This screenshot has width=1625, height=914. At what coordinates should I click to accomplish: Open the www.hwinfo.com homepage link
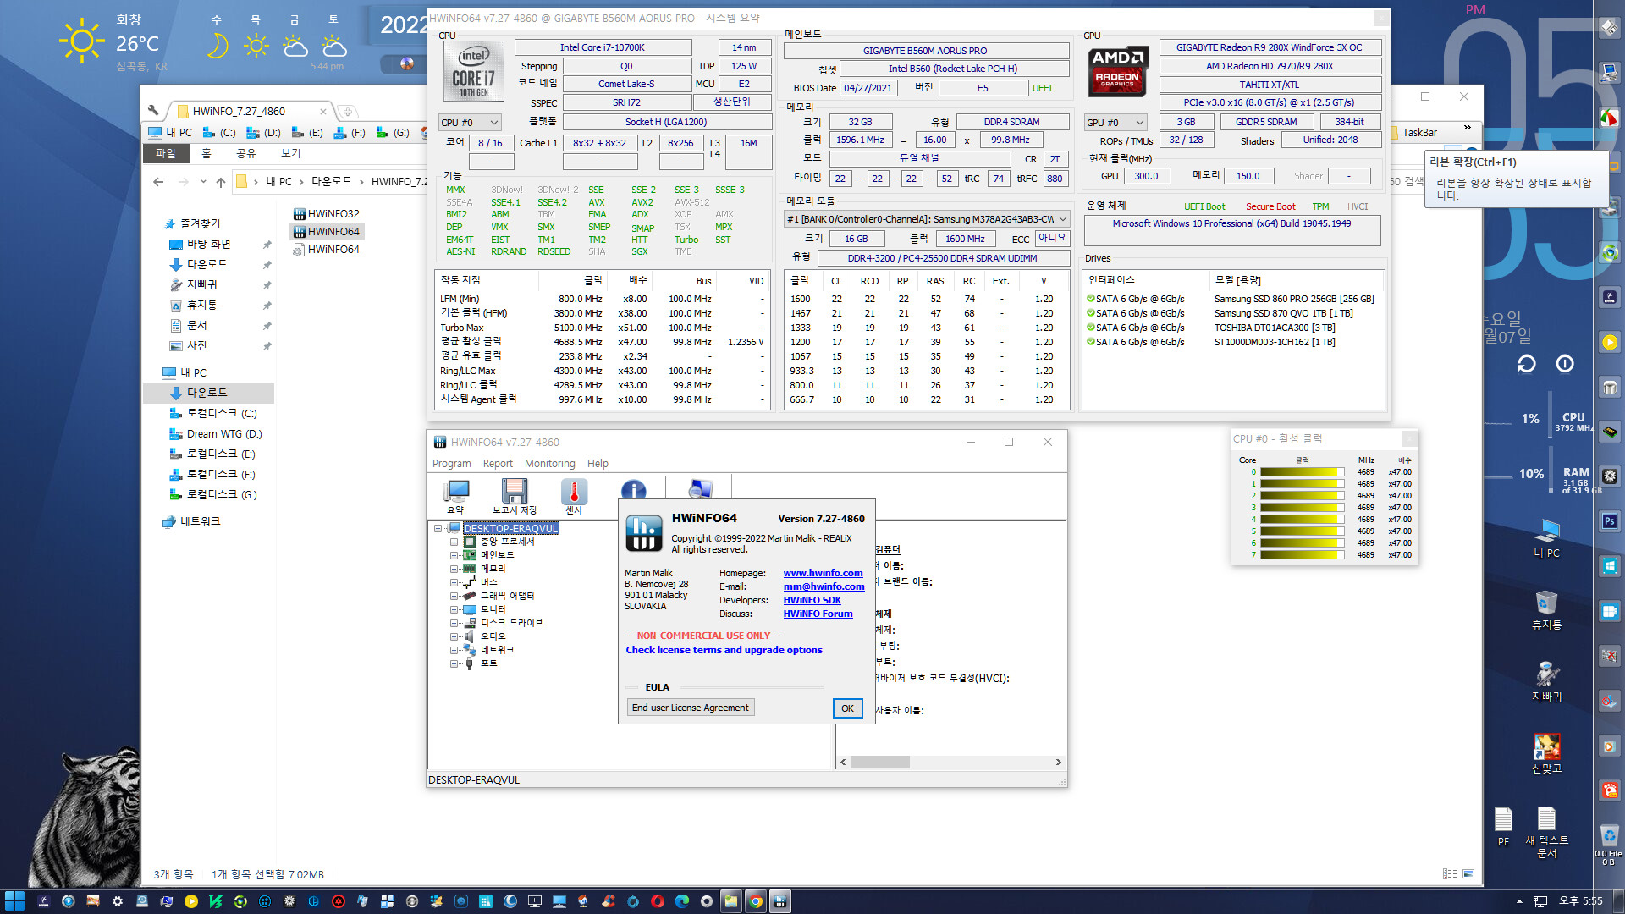(x=823, y=573)
